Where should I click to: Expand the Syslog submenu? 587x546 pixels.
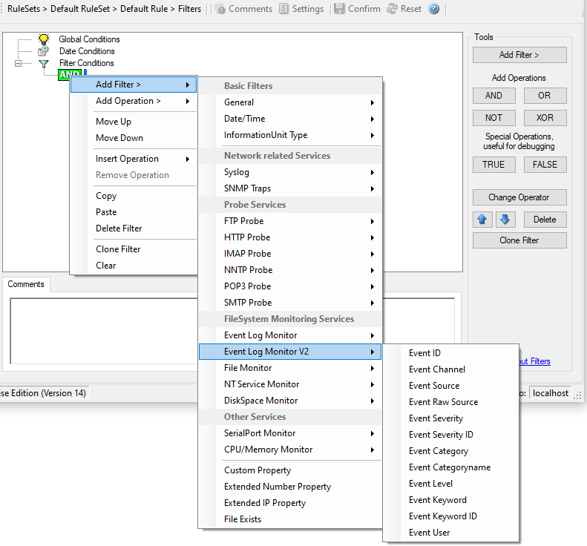(x=290, y=172)
